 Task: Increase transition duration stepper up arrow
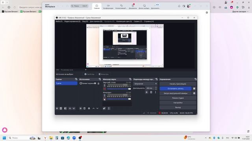point(156,87)
